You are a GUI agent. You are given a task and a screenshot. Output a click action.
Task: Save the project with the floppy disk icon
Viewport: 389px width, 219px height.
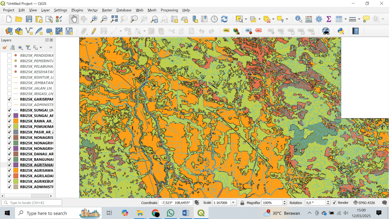[29, 19]
